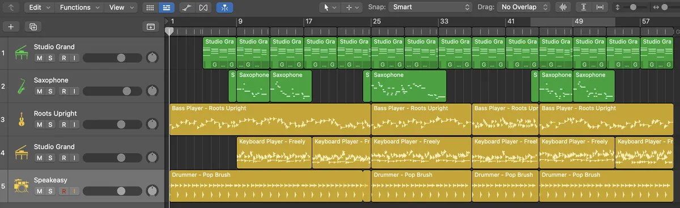Click the Saxophone track instrument icon
680x208 pixels.
coord(21,86)
